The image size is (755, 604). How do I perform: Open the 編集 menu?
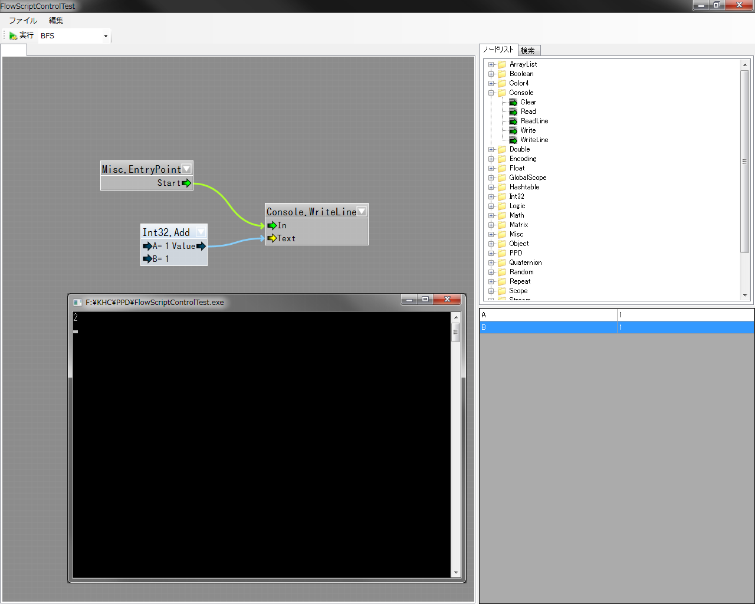point(56,20)
